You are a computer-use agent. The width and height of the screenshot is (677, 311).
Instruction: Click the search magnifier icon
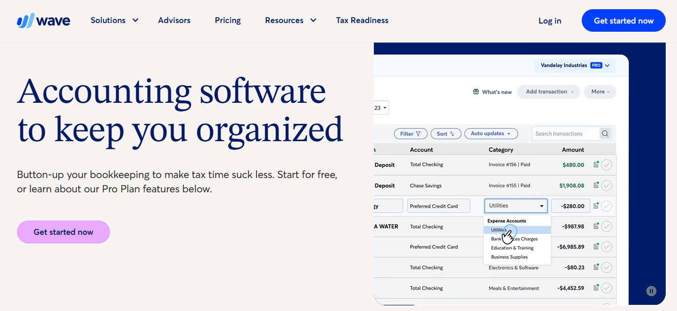point(605,134)
